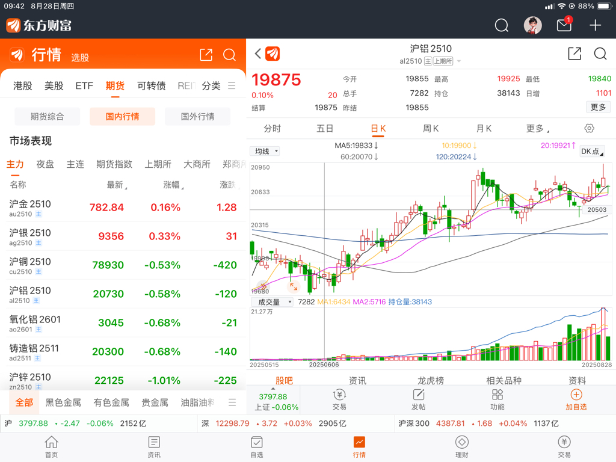The height and width of the screenshot is (462, 616).
Task: Open 选股 next to 行情 title
Action: 80,57
